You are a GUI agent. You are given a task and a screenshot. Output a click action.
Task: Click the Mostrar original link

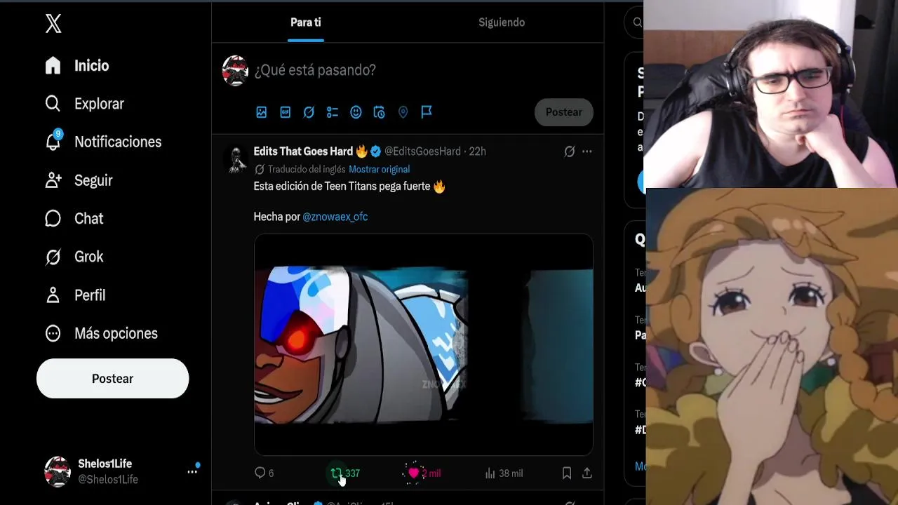pos(379,169)
